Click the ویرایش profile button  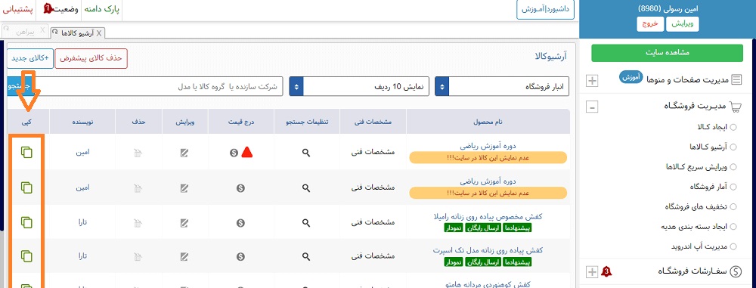coord(682,23)
